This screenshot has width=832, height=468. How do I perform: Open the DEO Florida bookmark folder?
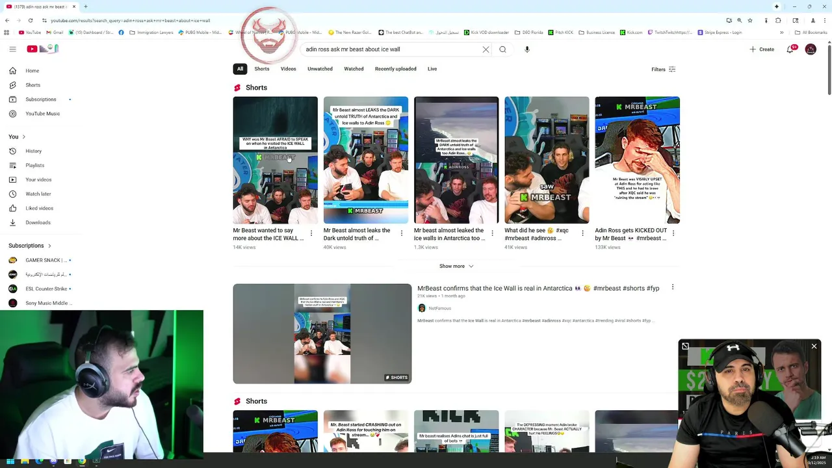click(529, 32)
